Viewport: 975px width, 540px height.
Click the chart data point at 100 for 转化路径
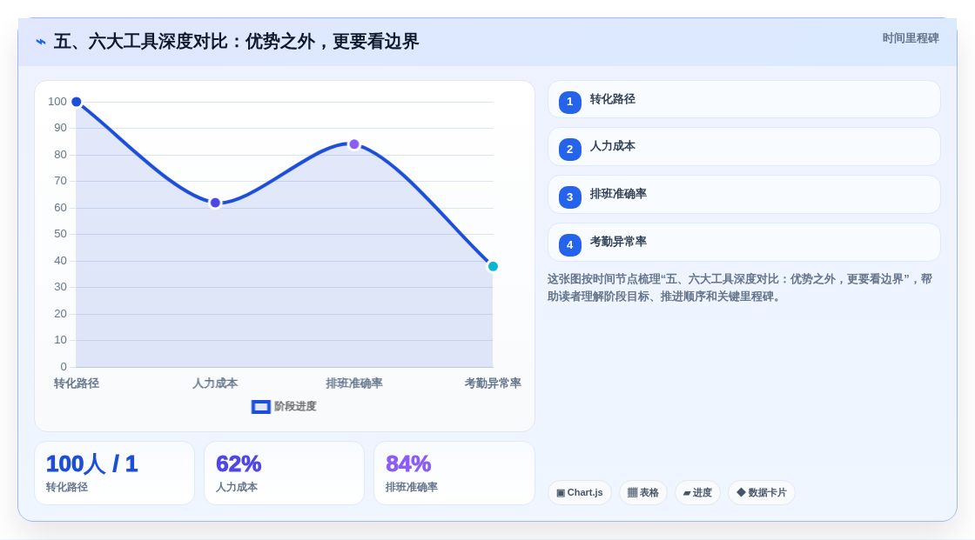[77, 102]
